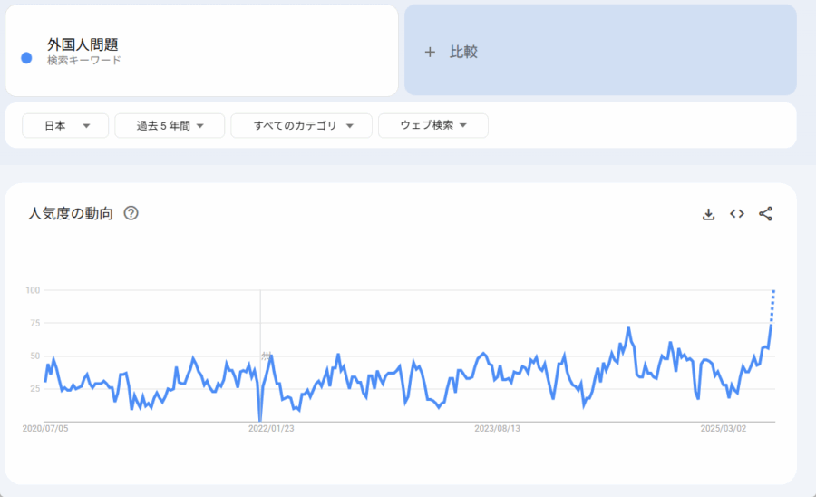Screen dimensions: 816x497
Task: Click the share icon on the chart
Action: point(765,214)
